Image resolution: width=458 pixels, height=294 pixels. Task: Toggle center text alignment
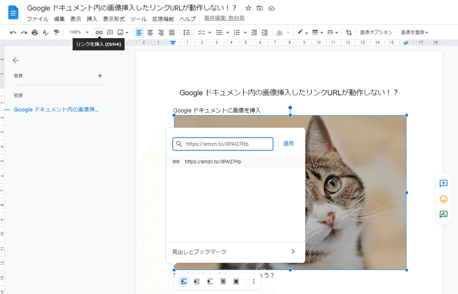coord(150,32)
